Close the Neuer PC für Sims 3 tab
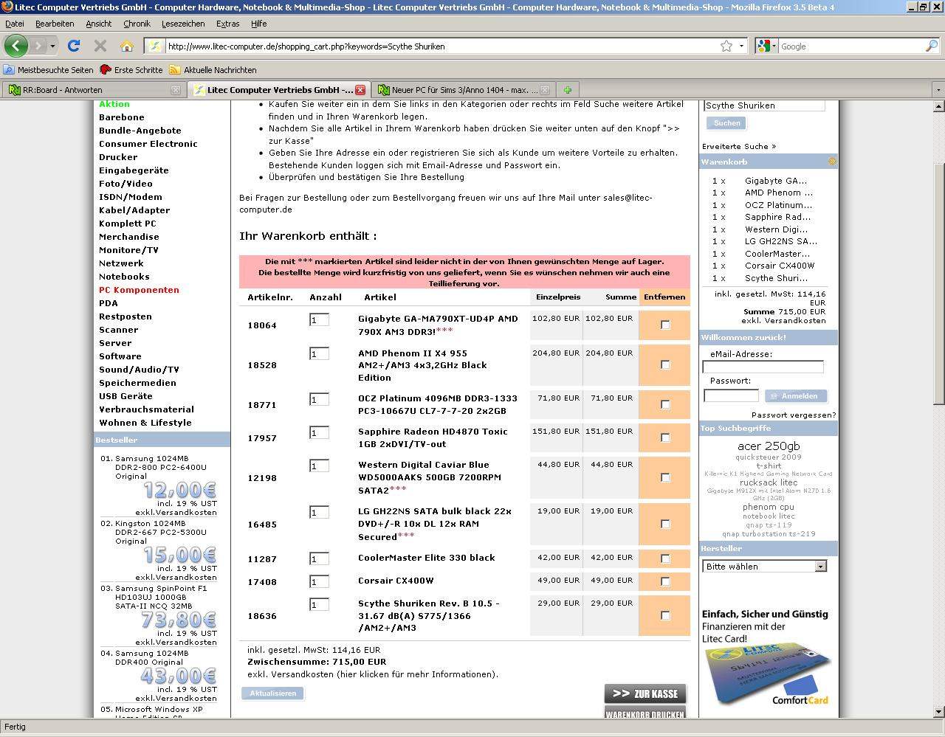Image resolution: width=945 pixels, height=737 pixels. click(545, 90)
